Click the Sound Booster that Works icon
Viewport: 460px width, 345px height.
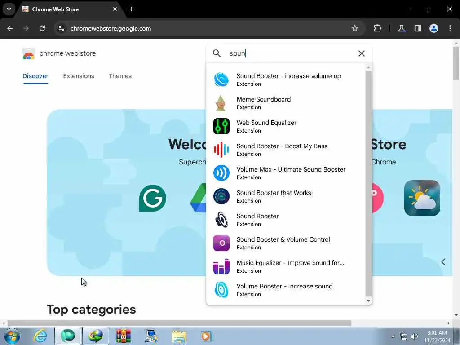pyautogui.click(x=221, y=196)
